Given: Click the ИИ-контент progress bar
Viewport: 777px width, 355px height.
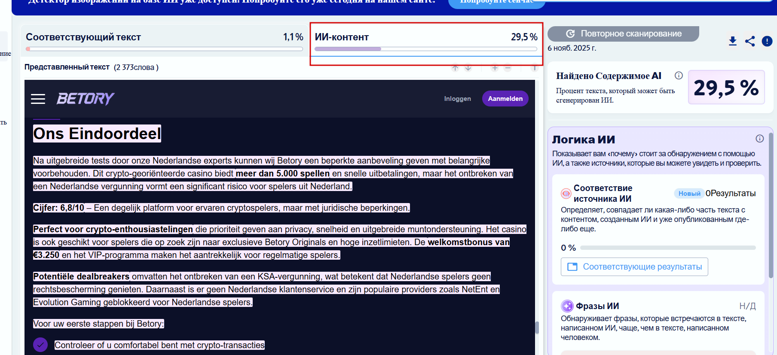Looking at the screenshot, I should click(426, 49).
